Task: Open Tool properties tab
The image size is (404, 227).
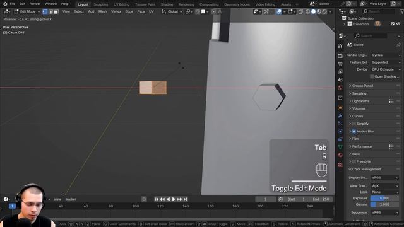Action: pyautogui.click(x=340, y=46)
